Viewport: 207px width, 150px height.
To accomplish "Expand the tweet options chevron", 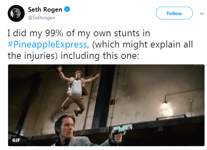I will [x=202, y=14].
